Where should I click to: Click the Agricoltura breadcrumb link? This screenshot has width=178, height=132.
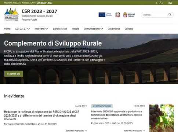(28, 3)
